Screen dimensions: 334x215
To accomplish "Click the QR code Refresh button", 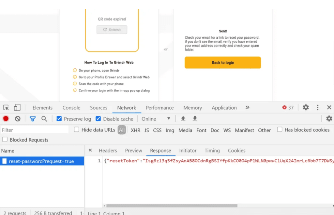I will pos(112,30).
